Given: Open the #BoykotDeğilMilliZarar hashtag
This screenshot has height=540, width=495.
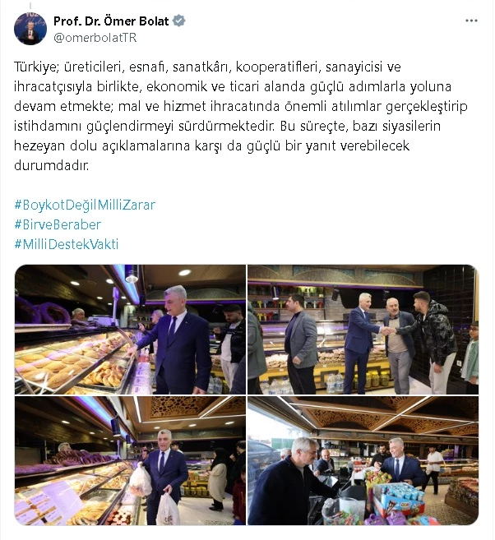Looking at the screenshot, I should (85, 205).
